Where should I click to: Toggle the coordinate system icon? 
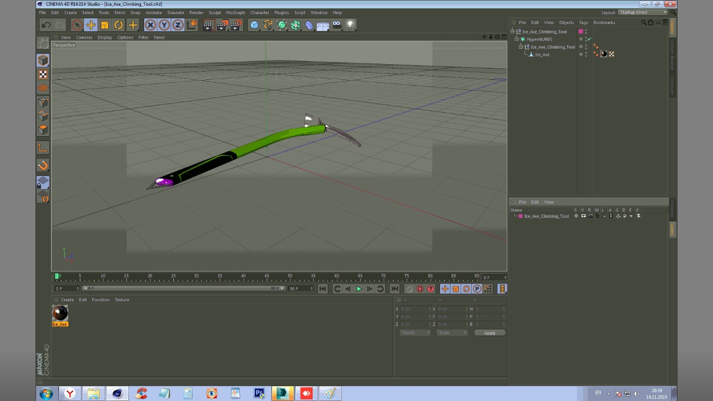192,25
